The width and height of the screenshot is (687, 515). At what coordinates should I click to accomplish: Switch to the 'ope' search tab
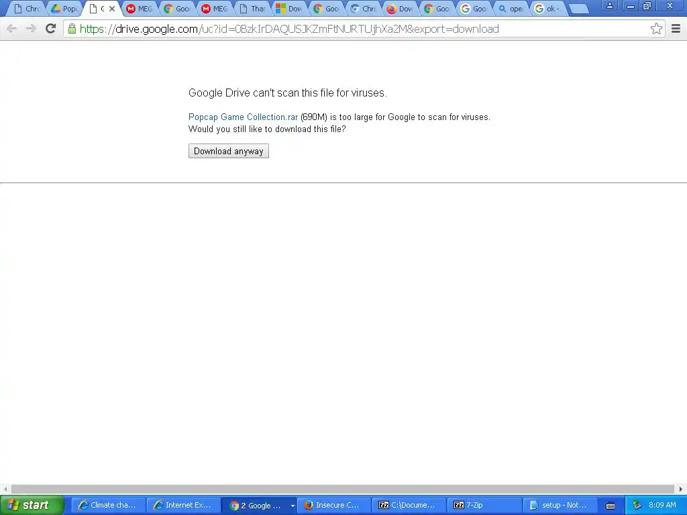511,9
